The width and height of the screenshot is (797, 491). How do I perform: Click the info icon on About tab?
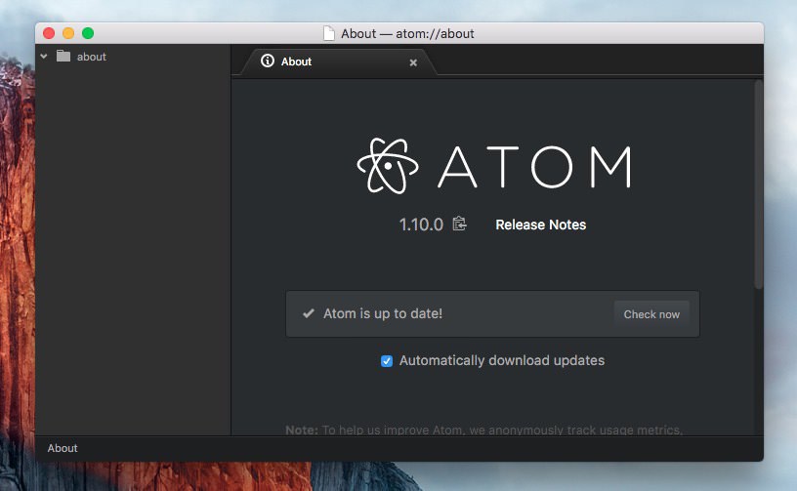268,61
